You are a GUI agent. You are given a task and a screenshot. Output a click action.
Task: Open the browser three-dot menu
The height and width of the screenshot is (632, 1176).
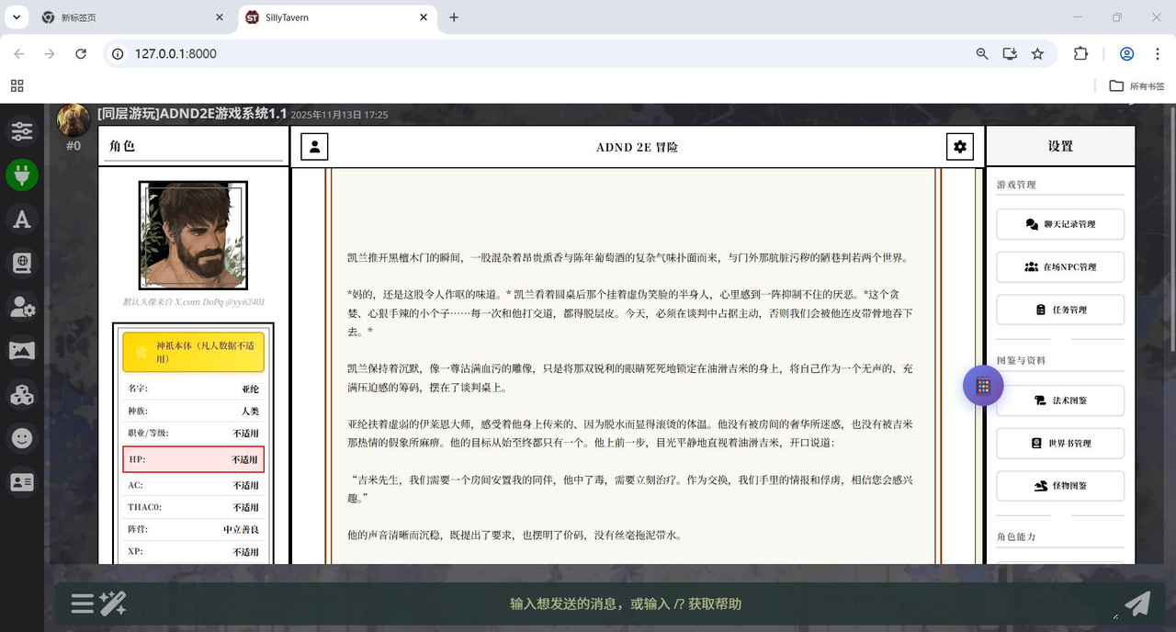tap(1157, 54)
